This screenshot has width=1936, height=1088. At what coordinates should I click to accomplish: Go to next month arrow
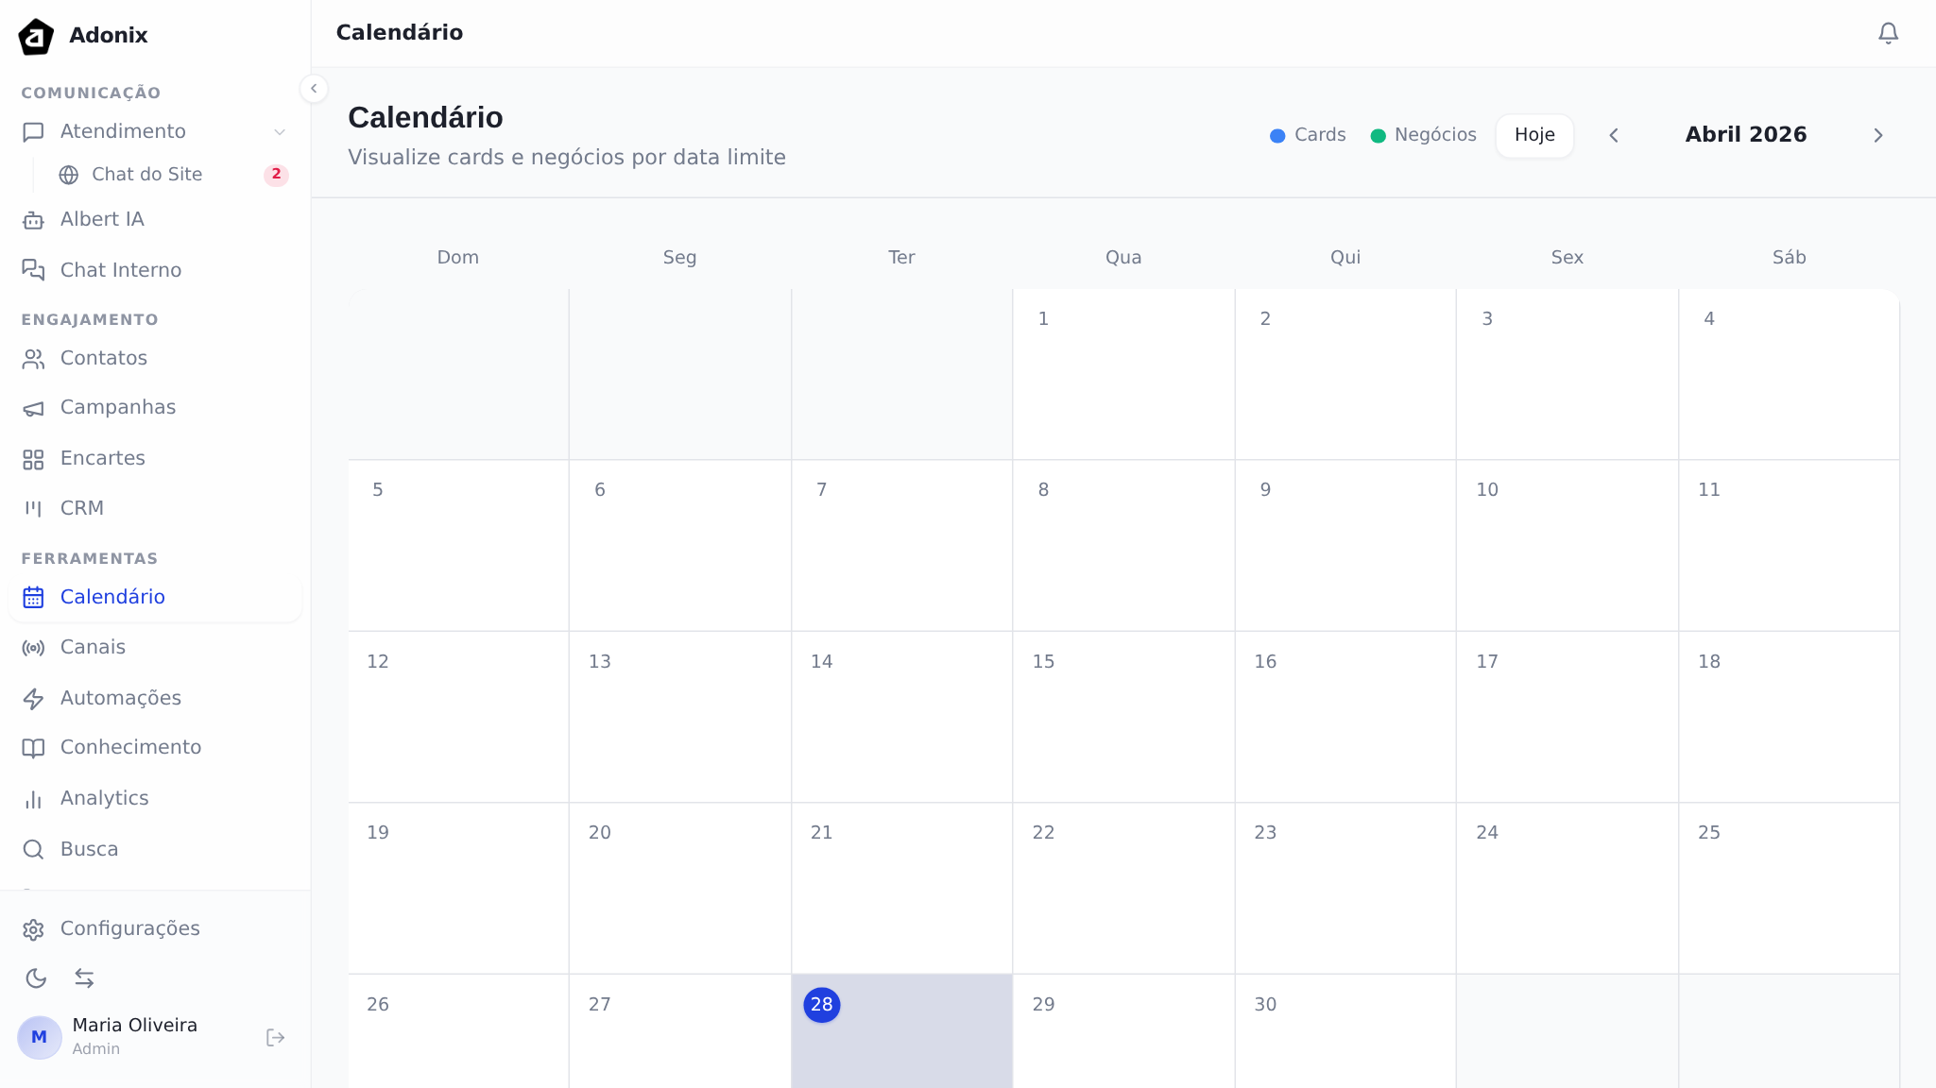point(1878,135)
